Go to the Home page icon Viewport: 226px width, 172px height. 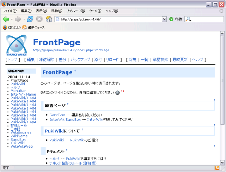[x=49, y=19]
